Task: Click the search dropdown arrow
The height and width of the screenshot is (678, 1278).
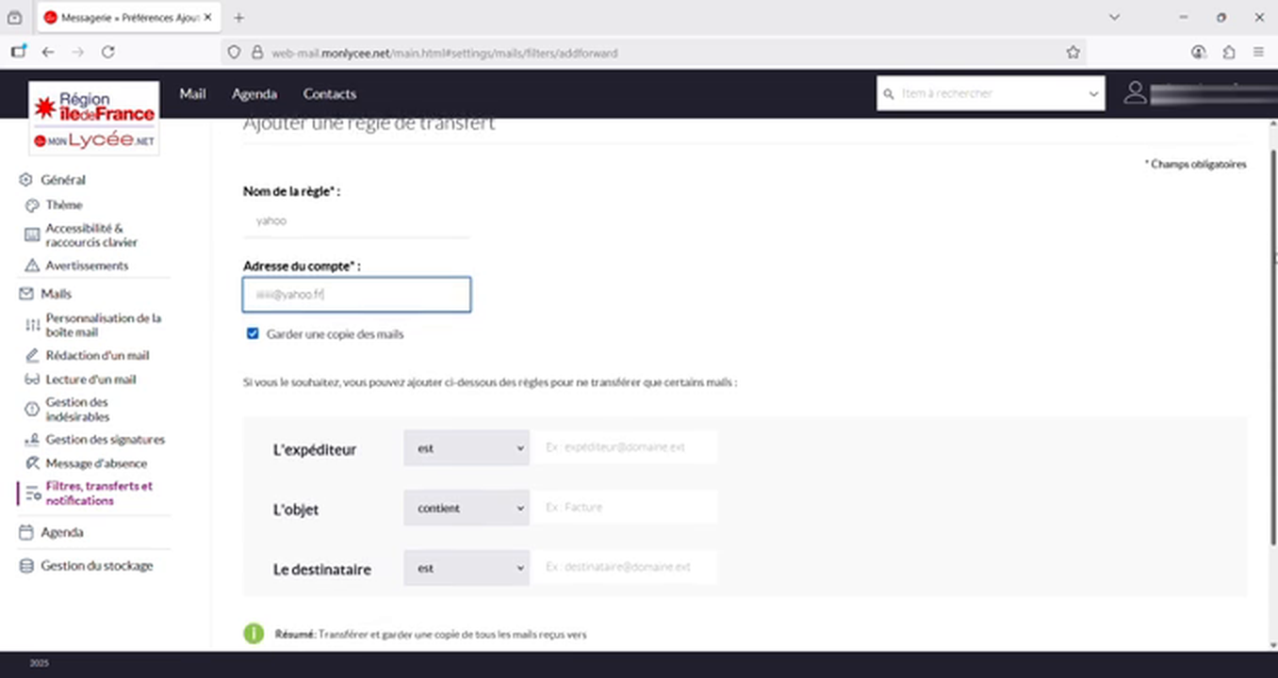Action: (x=1093, y=93)
